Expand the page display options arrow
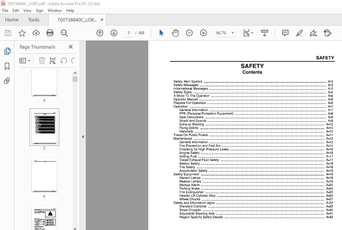 [x=252, y=33]
